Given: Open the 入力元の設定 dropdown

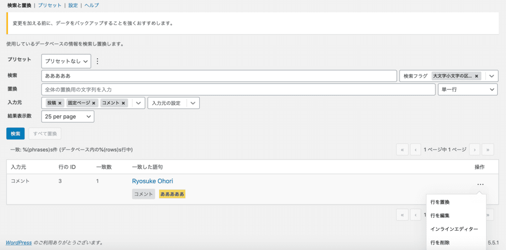Looking at the screenshot, I should pos(173,103).
